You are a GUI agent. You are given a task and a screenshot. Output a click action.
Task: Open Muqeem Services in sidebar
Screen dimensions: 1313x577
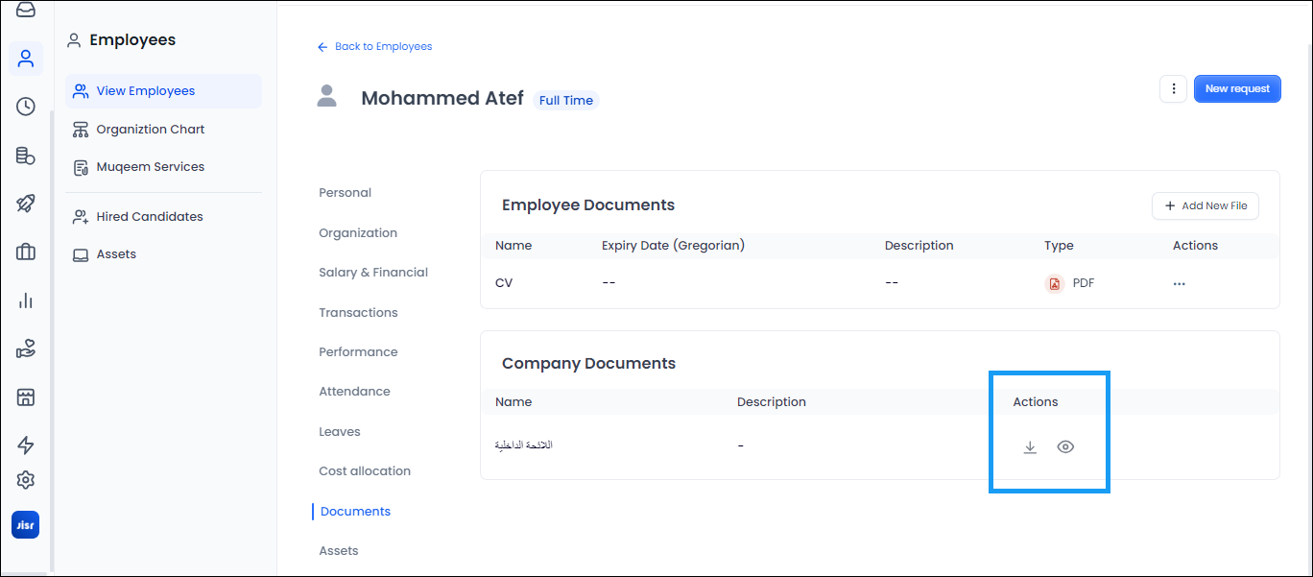(x=151, y=167)
